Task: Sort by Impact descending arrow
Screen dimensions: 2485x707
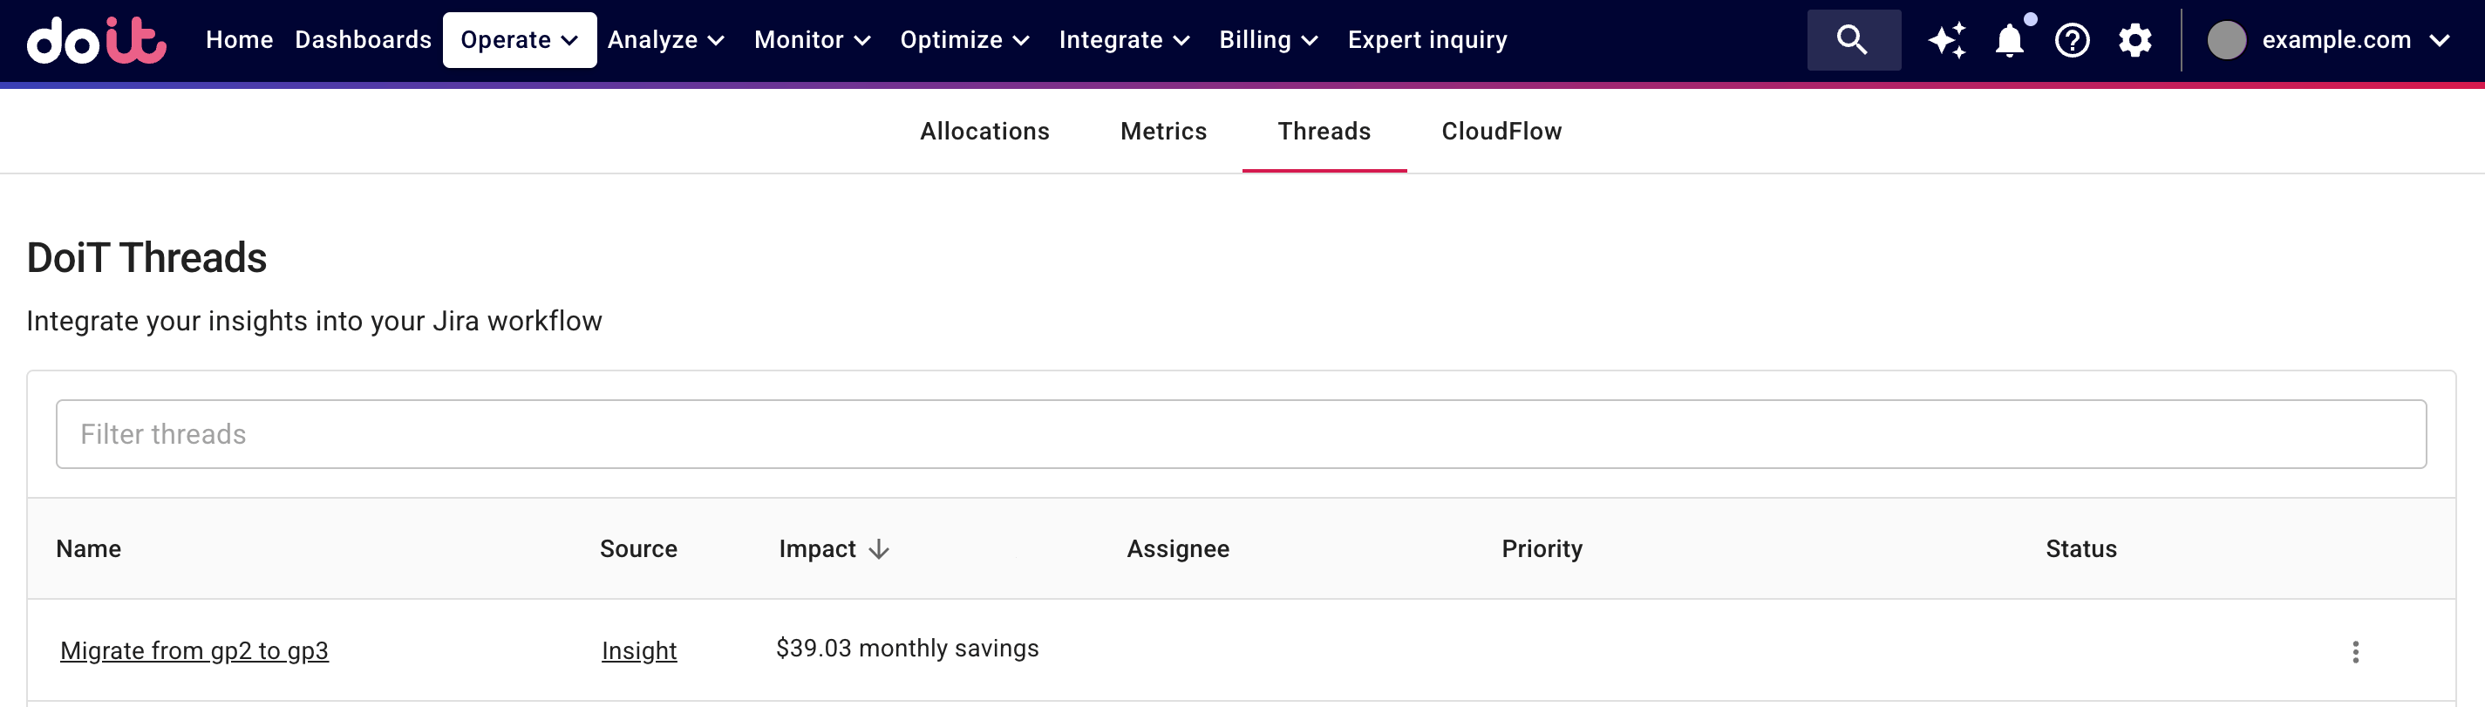Action: [x=879, y=549]
